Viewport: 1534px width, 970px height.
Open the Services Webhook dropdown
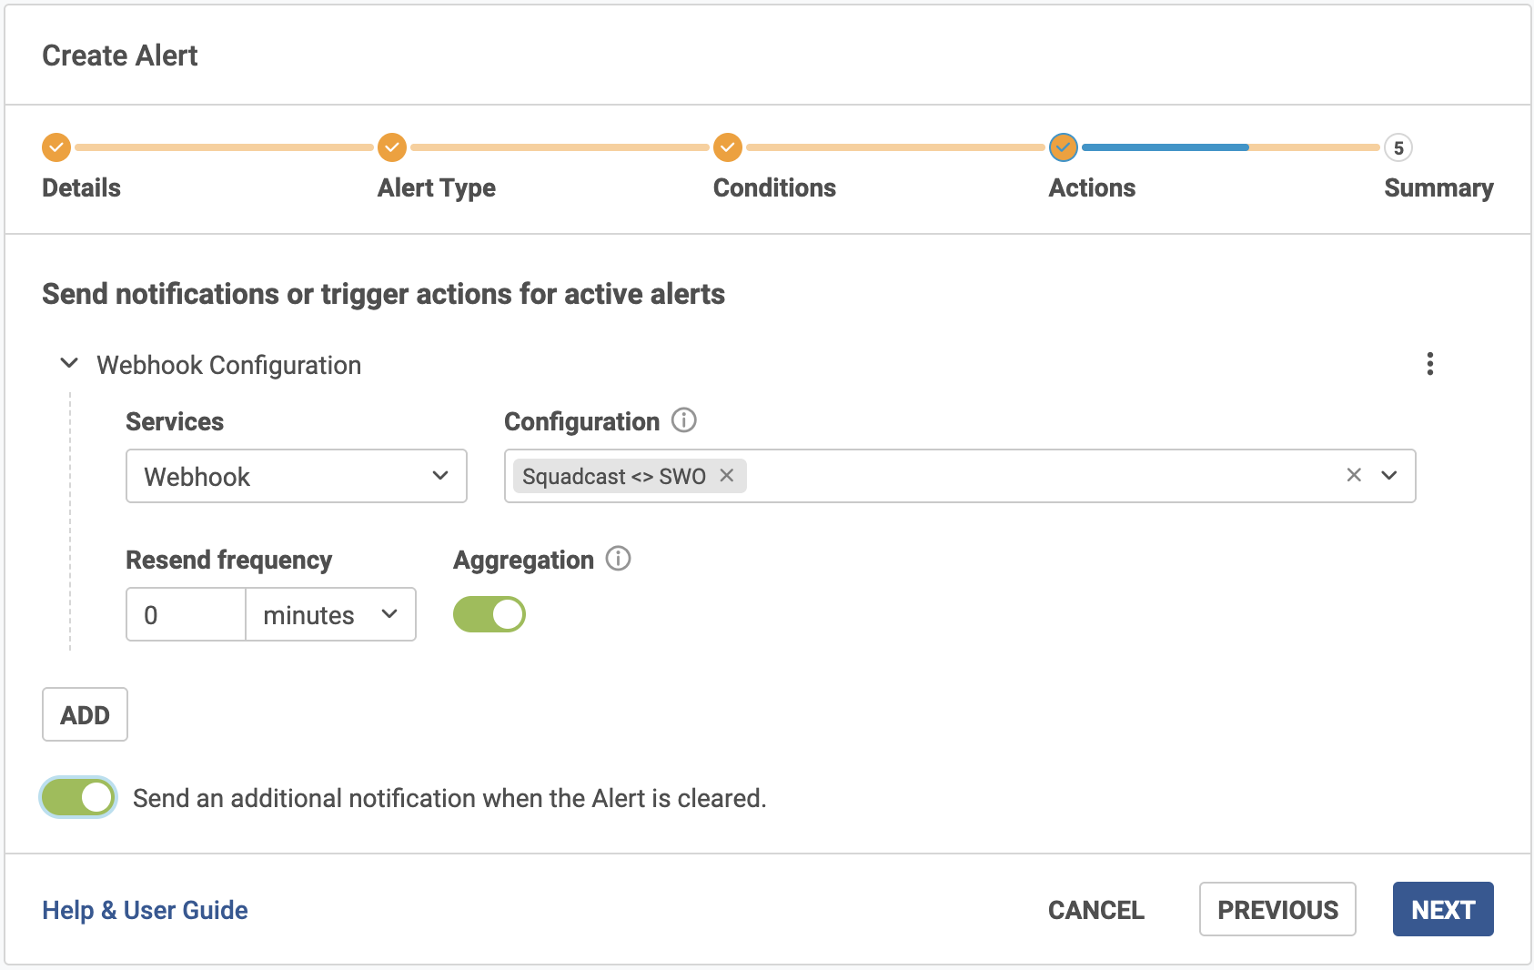296,476
